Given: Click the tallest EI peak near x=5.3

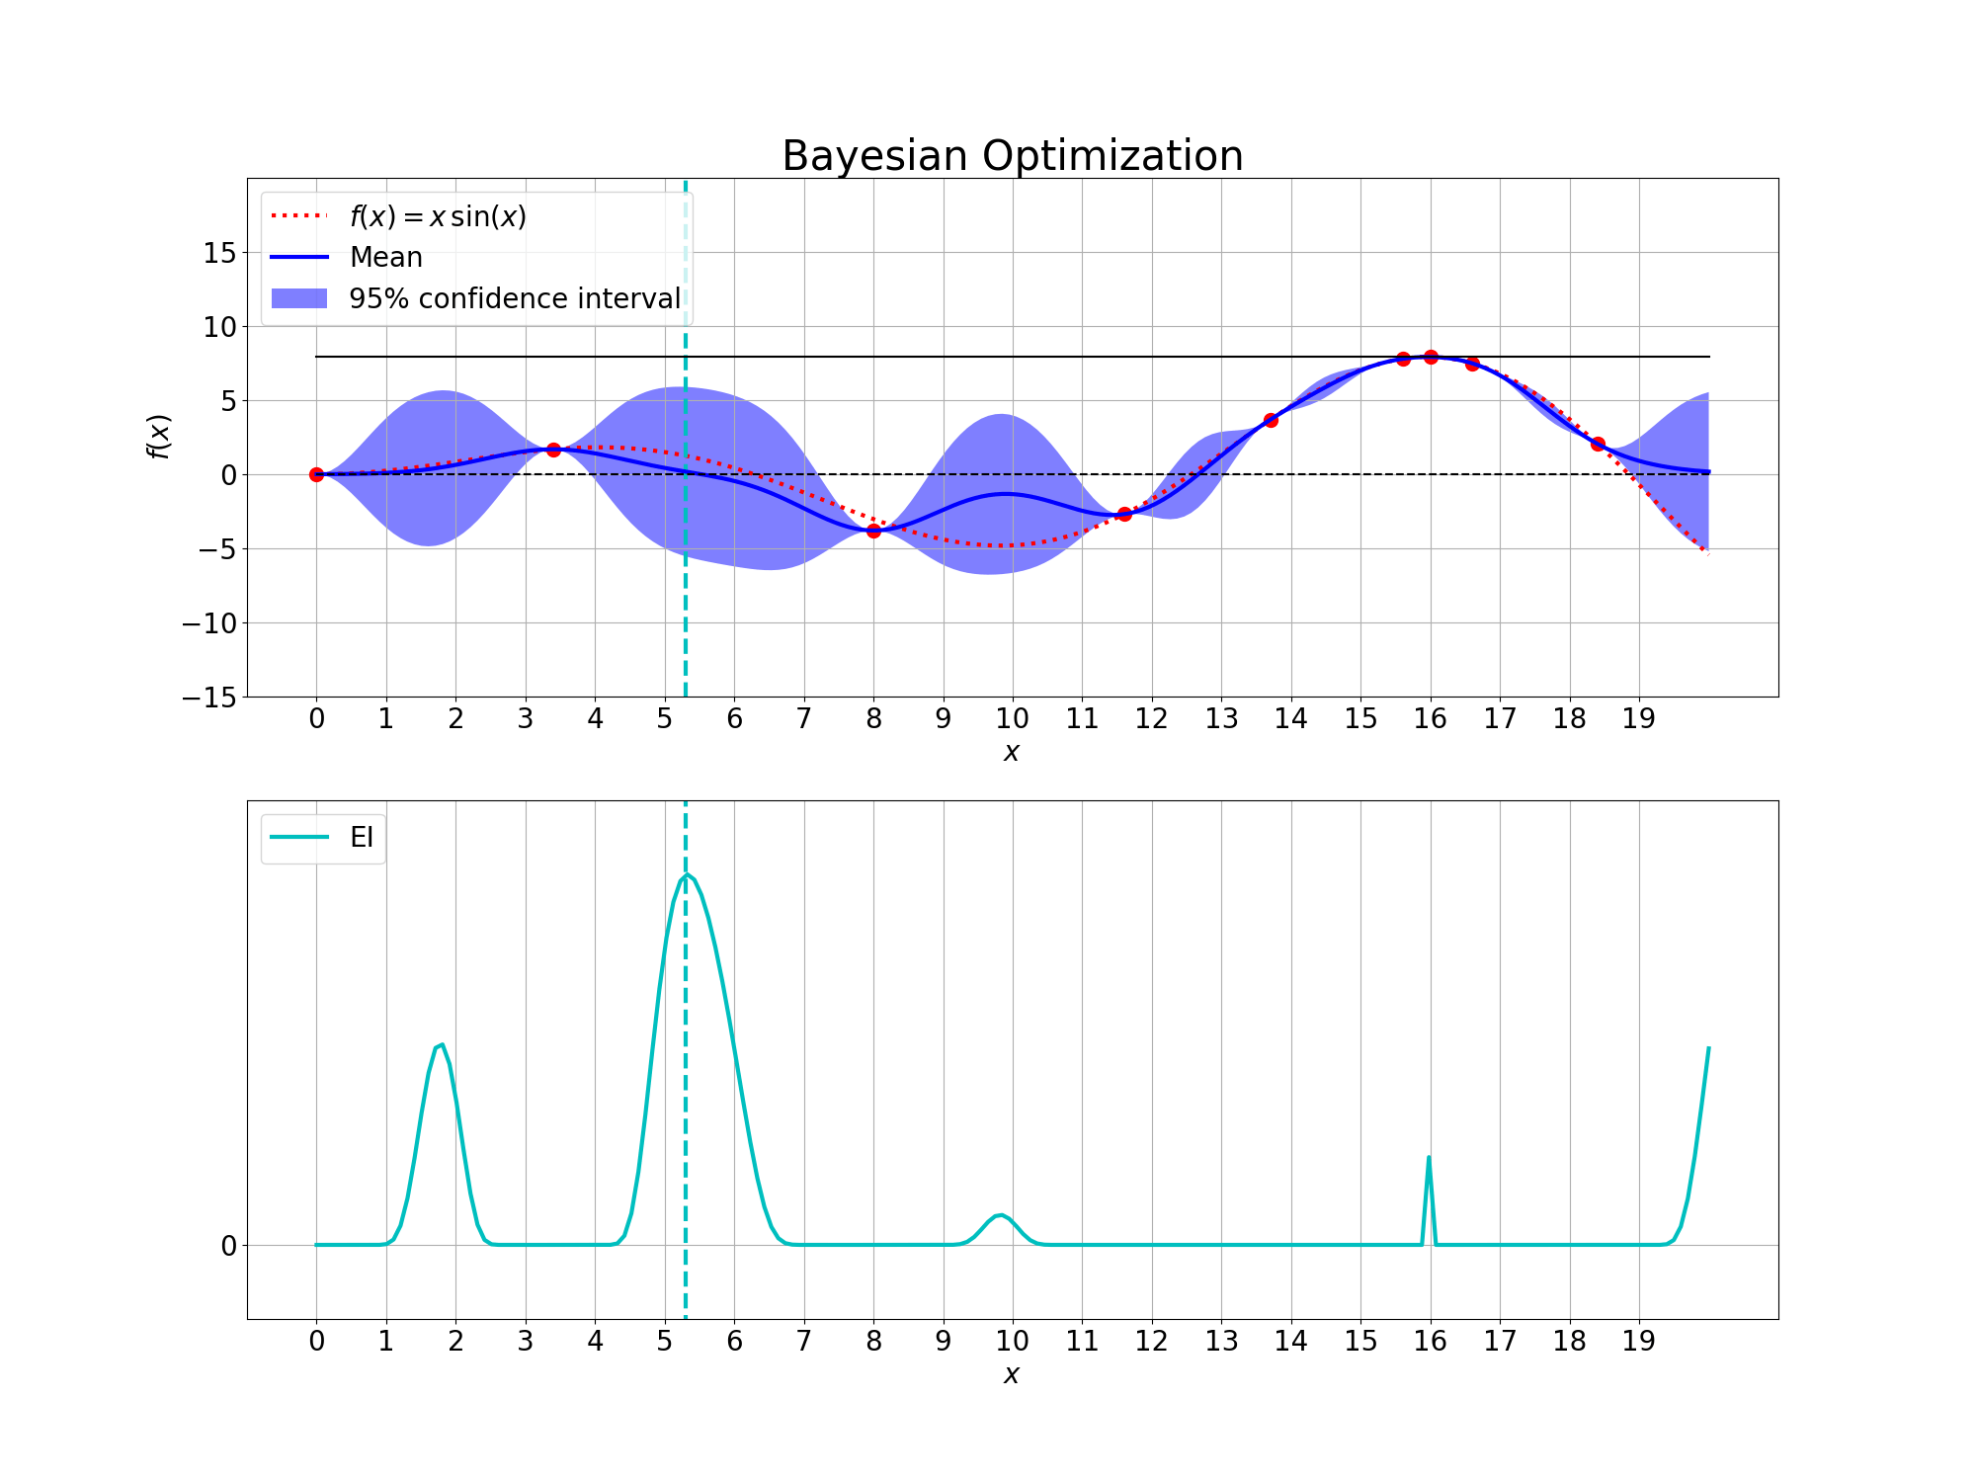Looking at the screenshot, I should [687, 875].
